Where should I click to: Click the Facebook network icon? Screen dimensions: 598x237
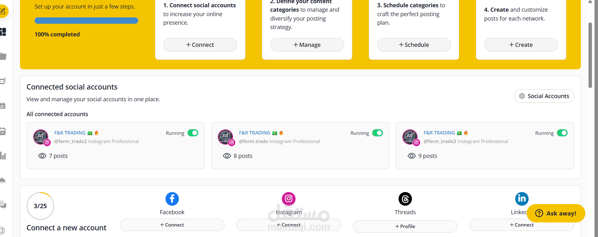[172, 199]
